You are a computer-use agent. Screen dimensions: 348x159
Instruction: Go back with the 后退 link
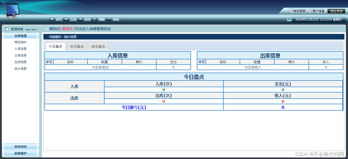(x=73, y=20)
